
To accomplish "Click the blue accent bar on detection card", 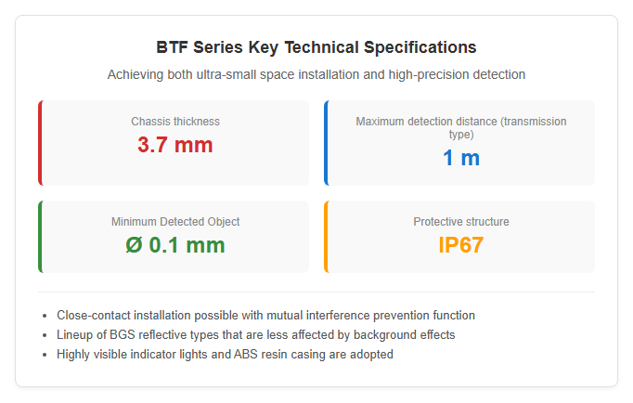I will 326,143.
